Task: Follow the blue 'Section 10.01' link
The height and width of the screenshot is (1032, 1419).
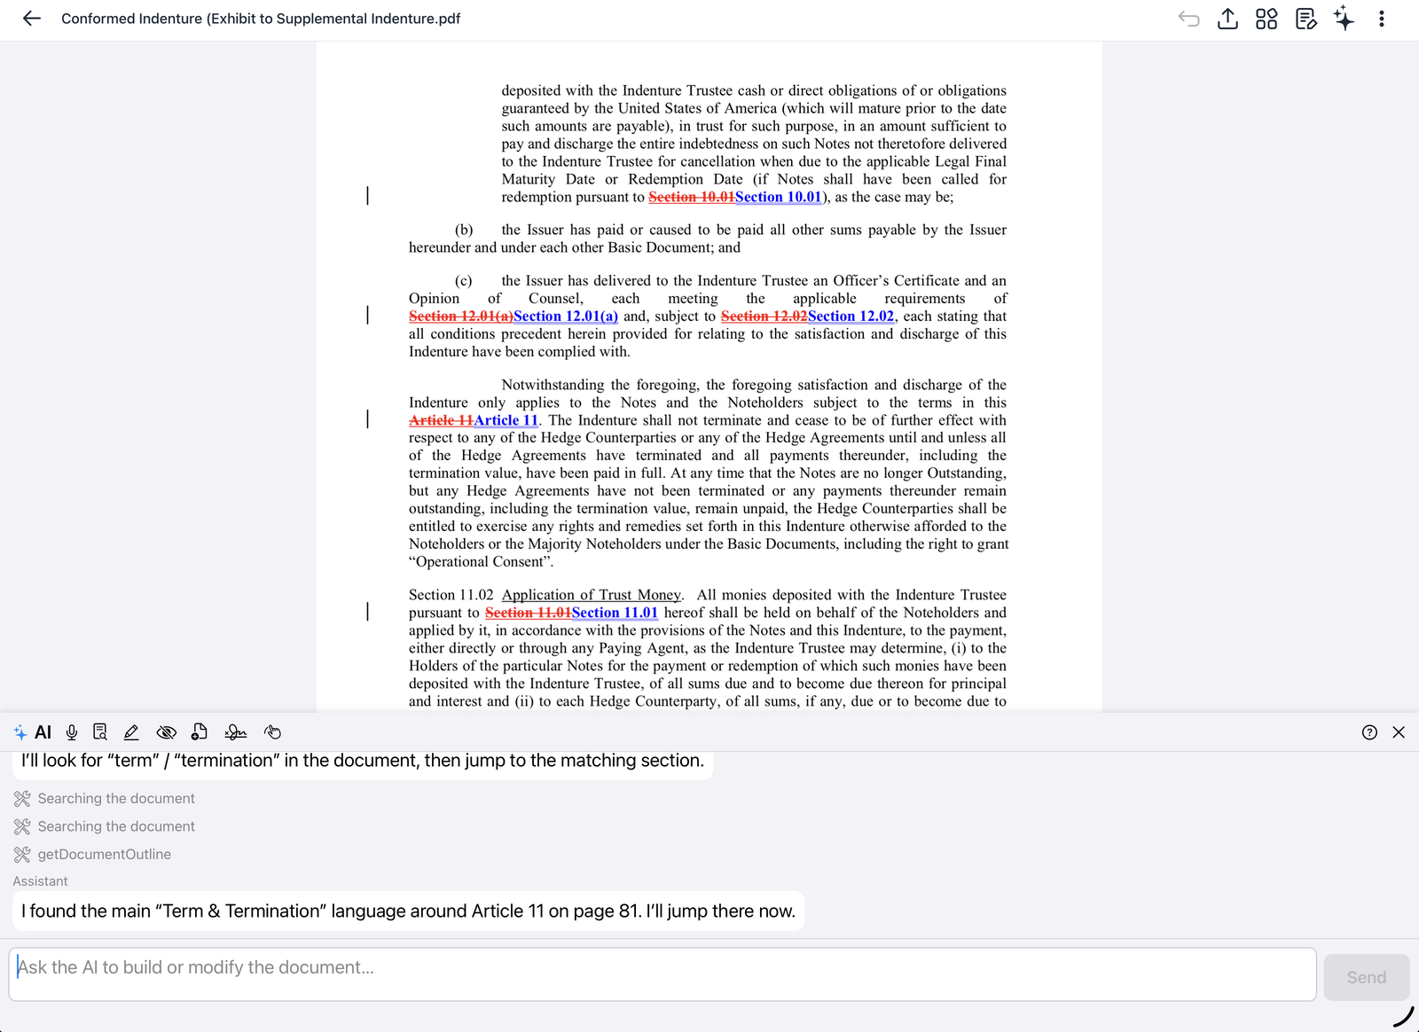Action: point(778,197)
